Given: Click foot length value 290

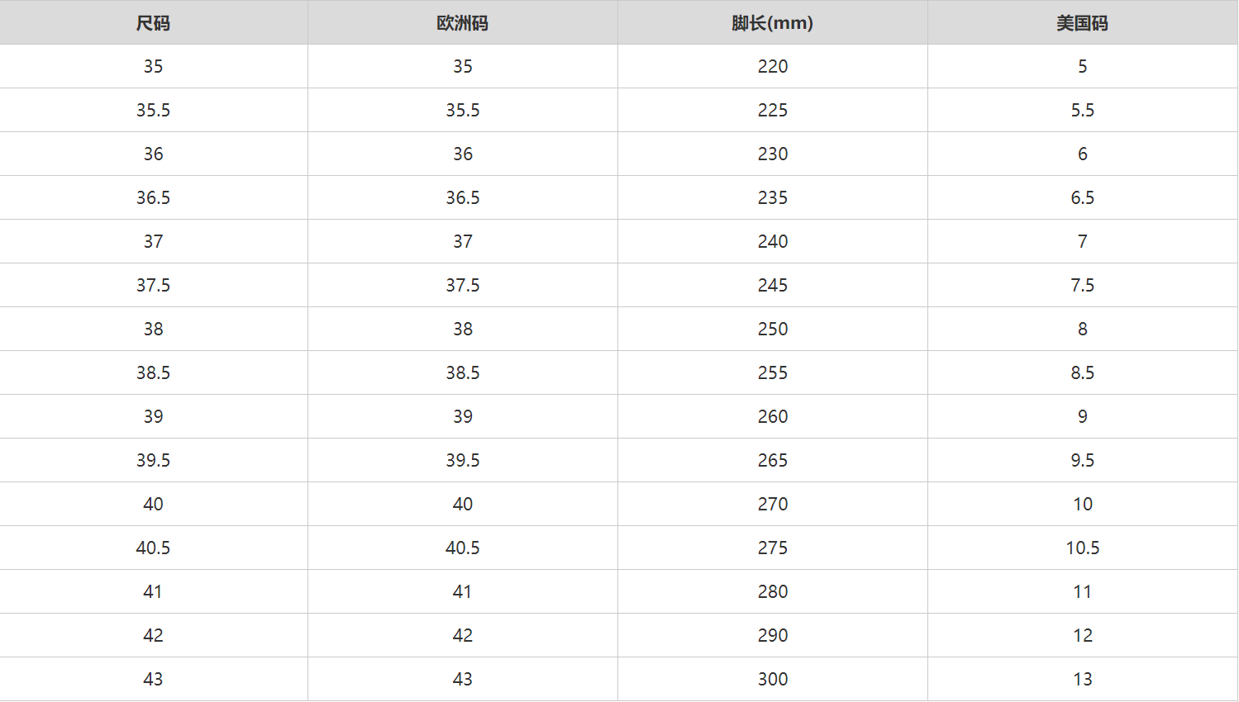Looking at the screenshot, I should 772,635.
